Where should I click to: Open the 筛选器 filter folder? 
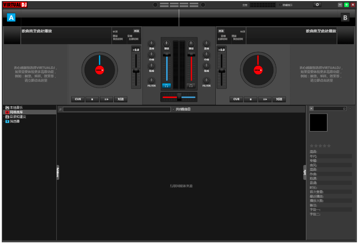(x=15, y=121)
